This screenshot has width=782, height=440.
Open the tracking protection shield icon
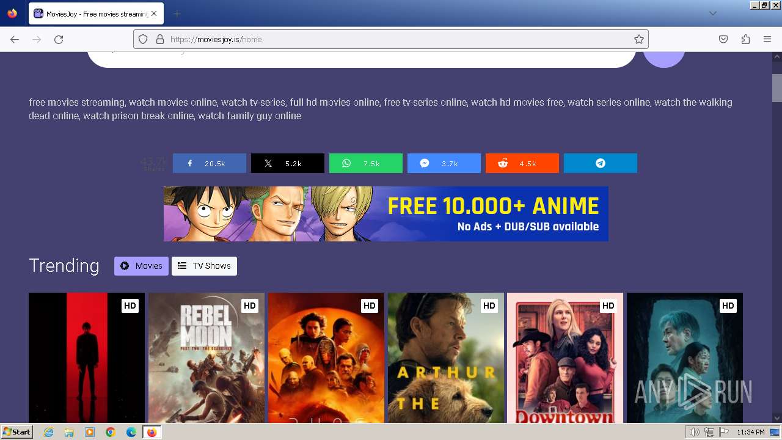143,39
